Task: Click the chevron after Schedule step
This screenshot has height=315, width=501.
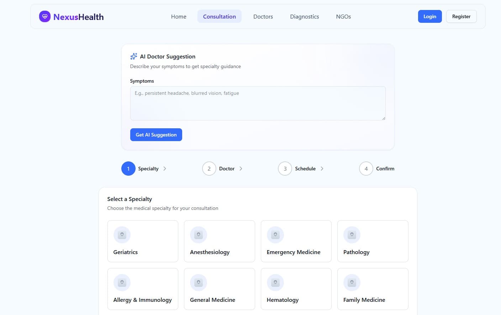Action: tap(322, 169)
